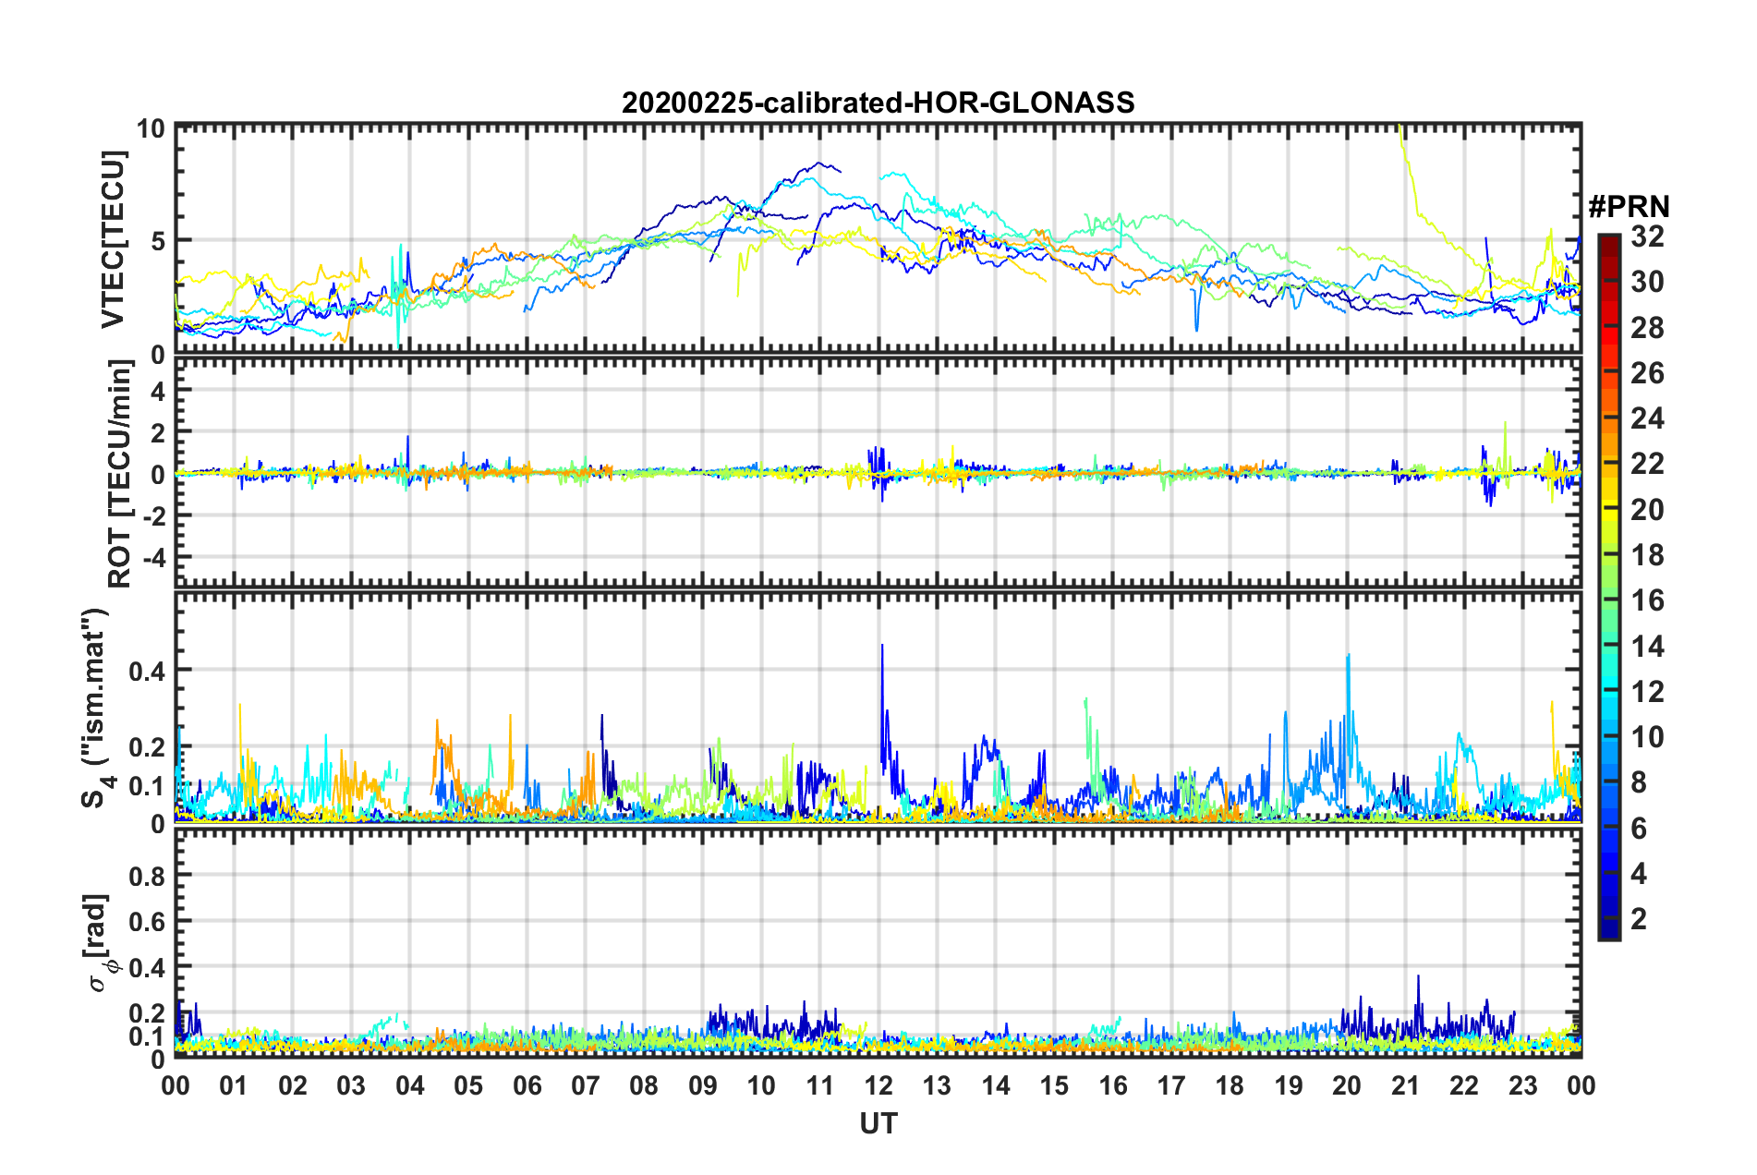Click the plot title 20200225-calibrated-HOR-GLONASS
Screen dimensions: 1757x1175
878,103
